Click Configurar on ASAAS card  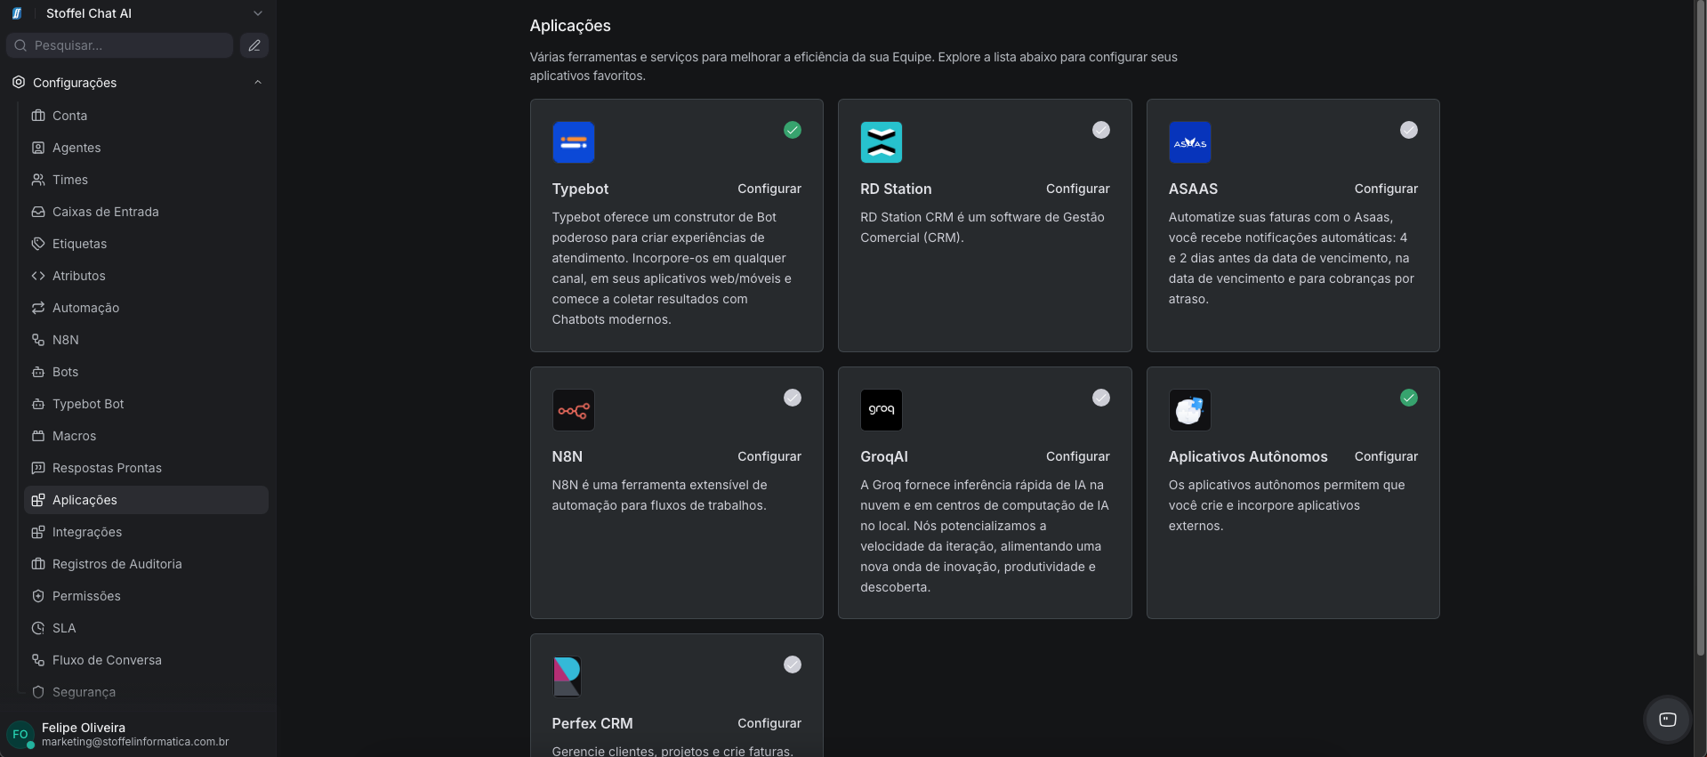pyautogui.click(x=1386, y=189)
